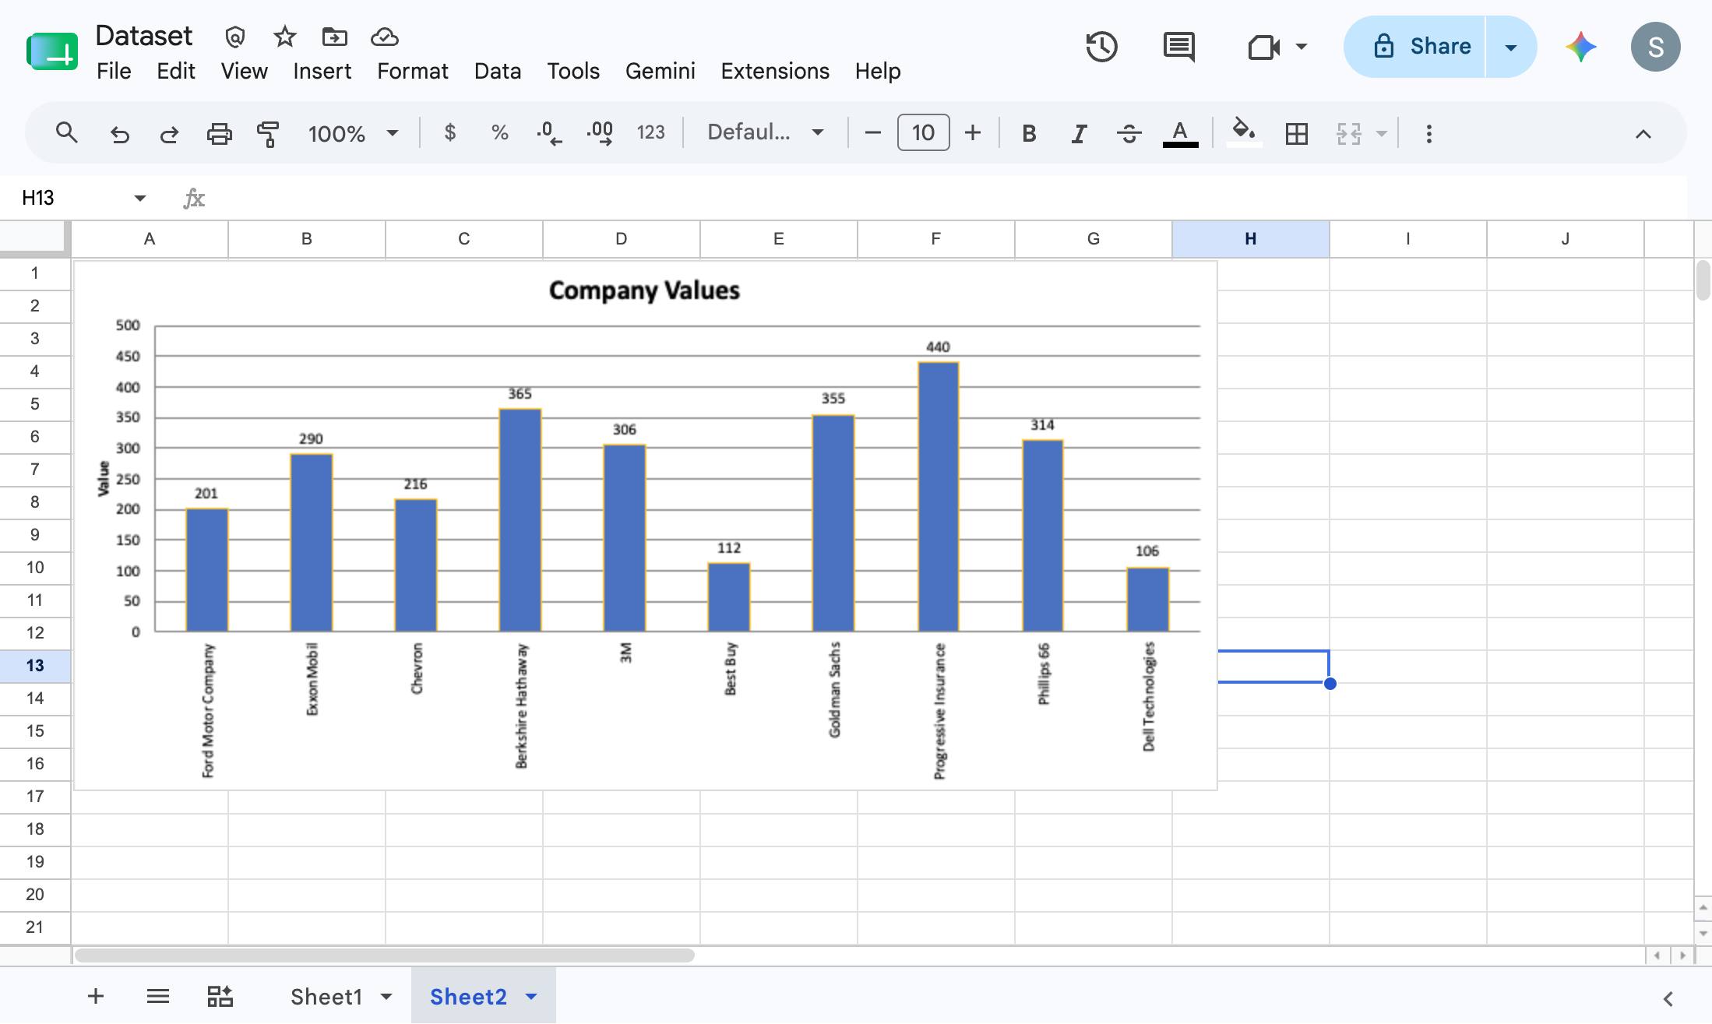Open the Help menu

878,71
